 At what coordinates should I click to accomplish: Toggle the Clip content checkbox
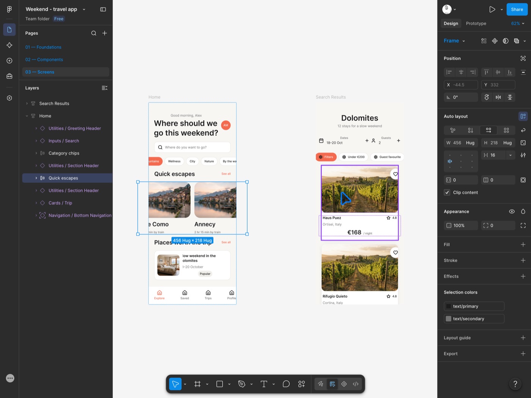[447, 192]
